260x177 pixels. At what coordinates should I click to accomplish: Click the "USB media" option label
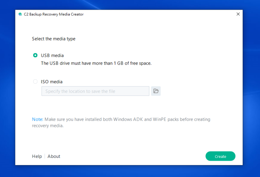52,56
